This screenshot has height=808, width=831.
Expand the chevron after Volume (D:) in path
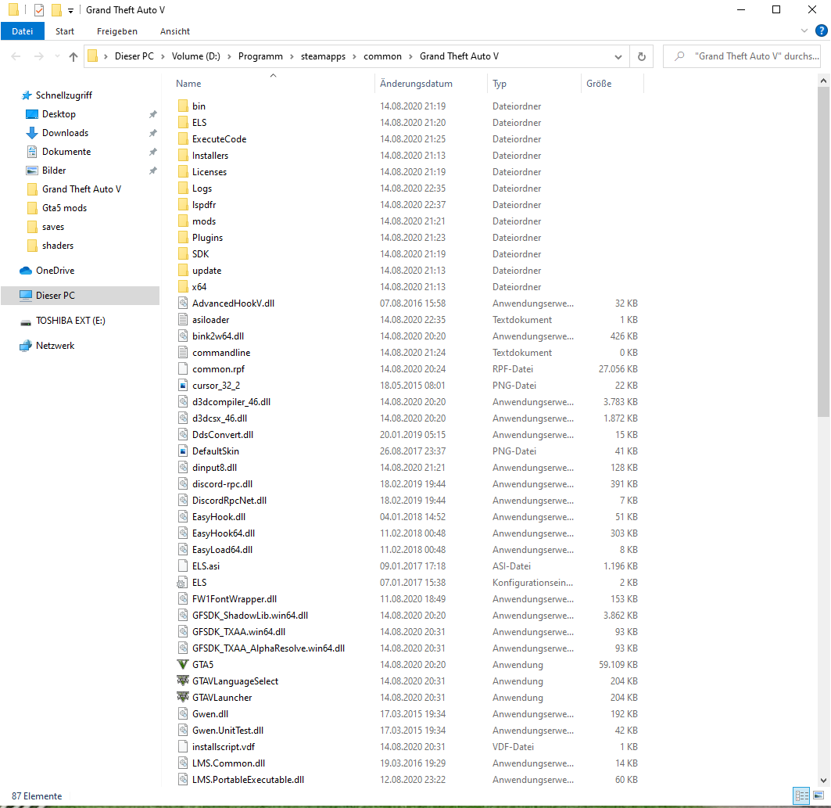(229, 56)
